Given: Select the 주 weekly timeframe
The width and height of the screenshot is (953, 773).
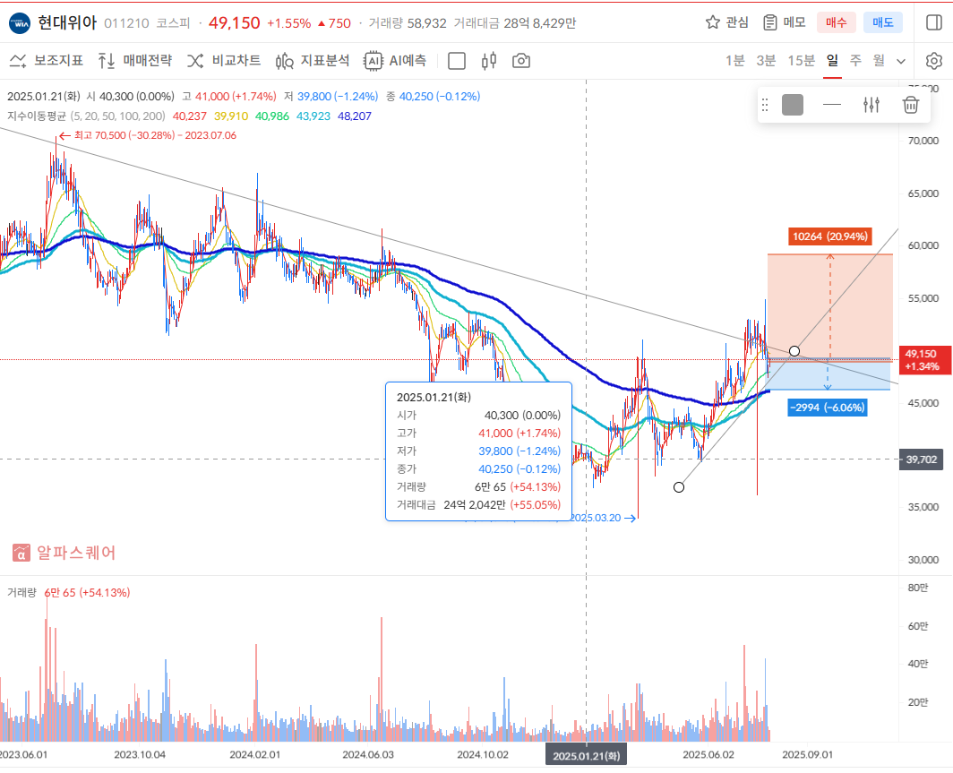Looking at the screenshot, I should coord(855,61).
